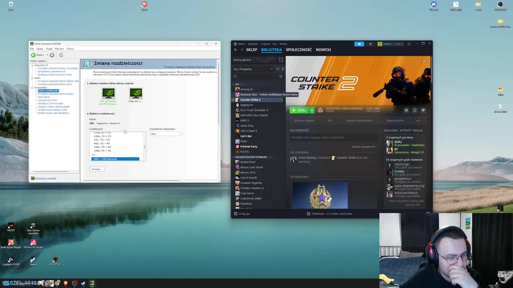Select the AOC monitor icon

pyautogui.click(x=108, y=94)
